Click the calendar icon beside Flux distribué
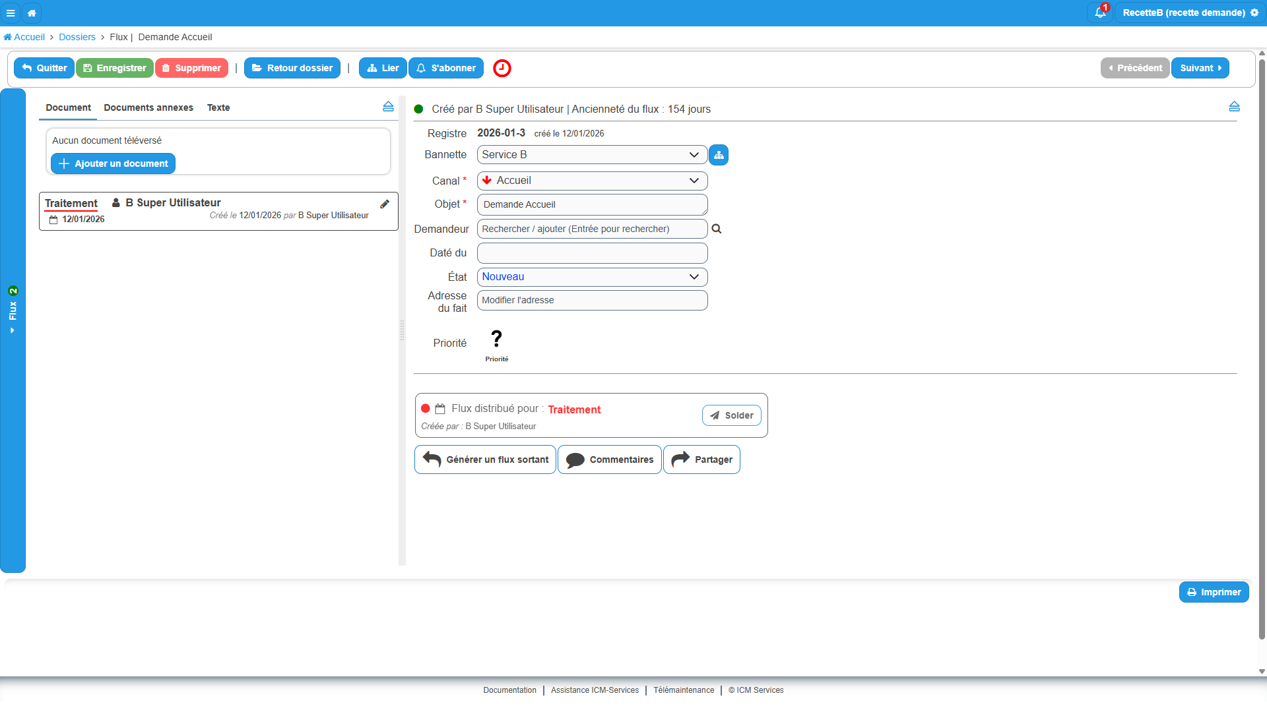Screen dimensions: 1267x712 [440, 409]
